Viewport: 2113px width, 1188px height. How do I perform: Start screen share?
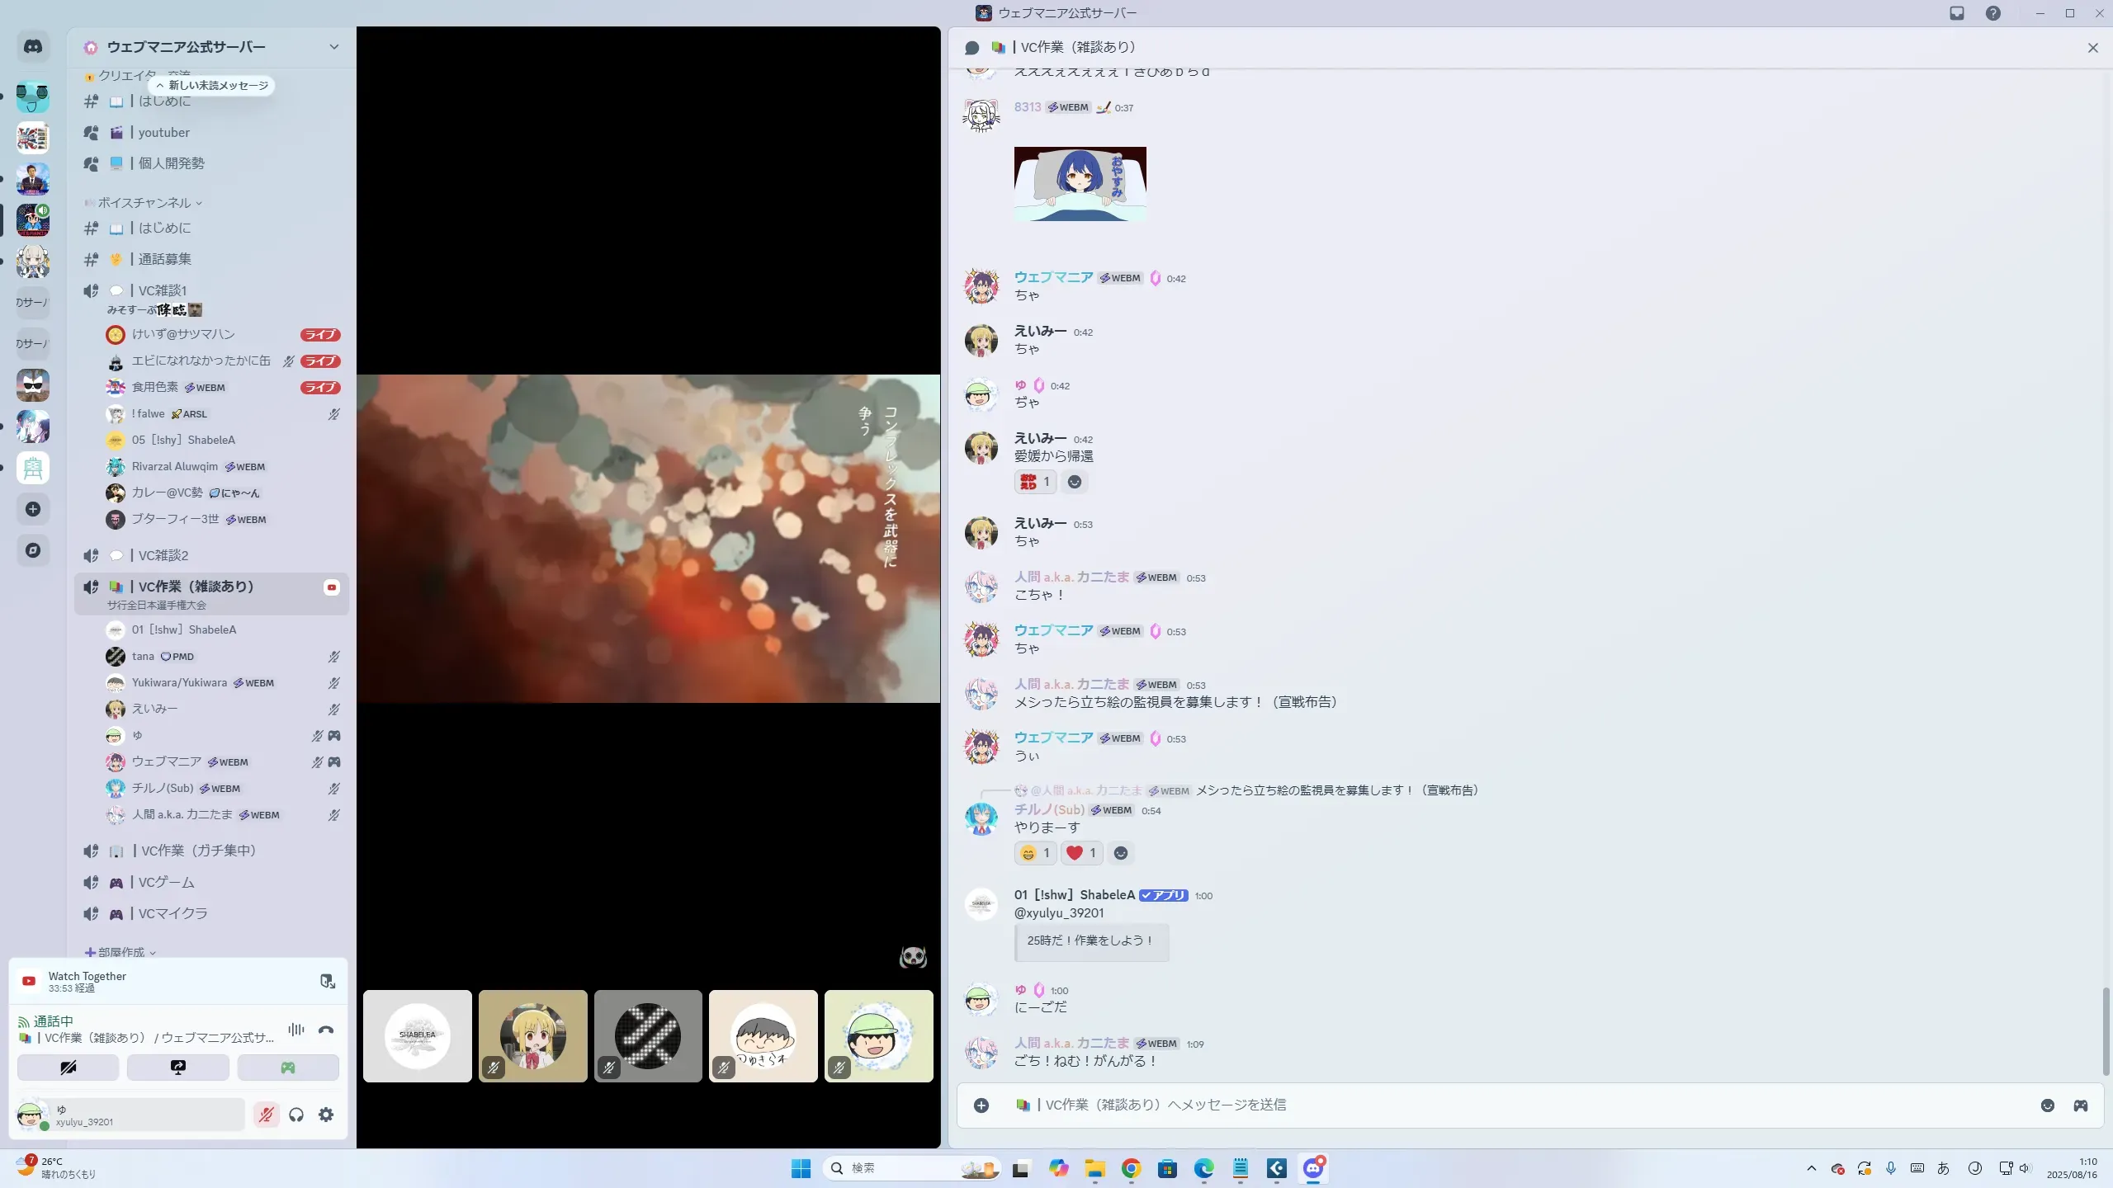(x=177, y=1068)
